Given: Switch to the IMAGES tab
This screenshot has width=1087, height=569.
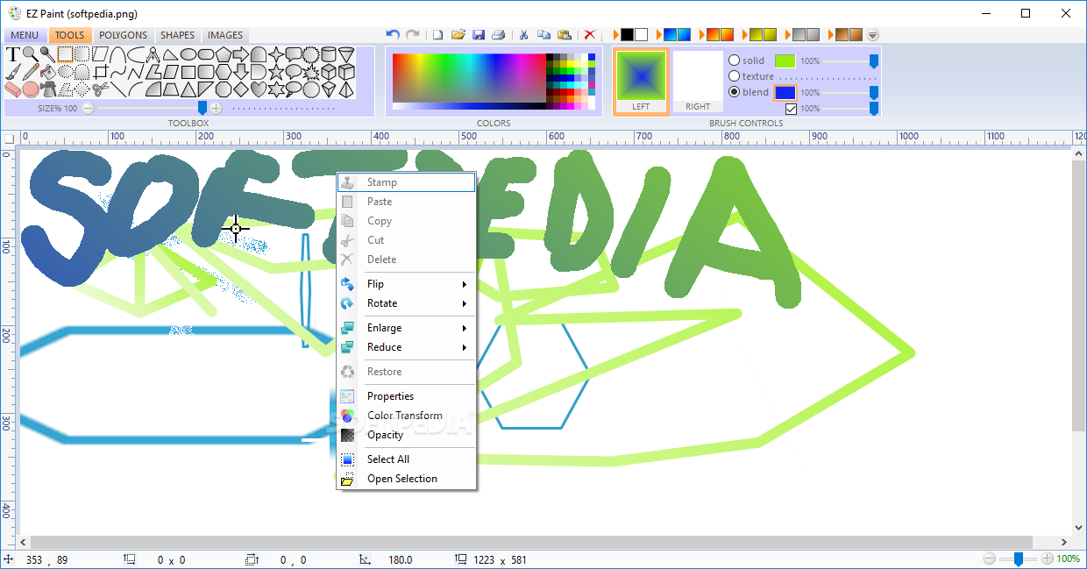Looking at the screenshot, I should tap(225, 35).
